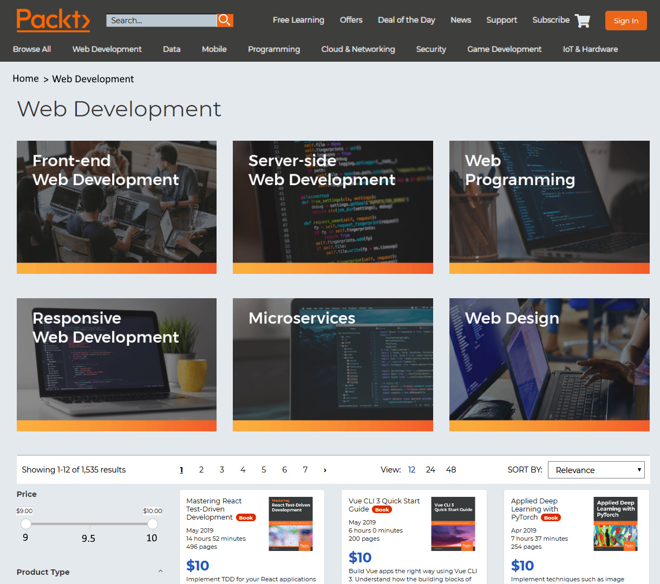This screenshot has height=584, width=660.
Task: Select current page 1 in pagination
Action: [x=181, y=470]
